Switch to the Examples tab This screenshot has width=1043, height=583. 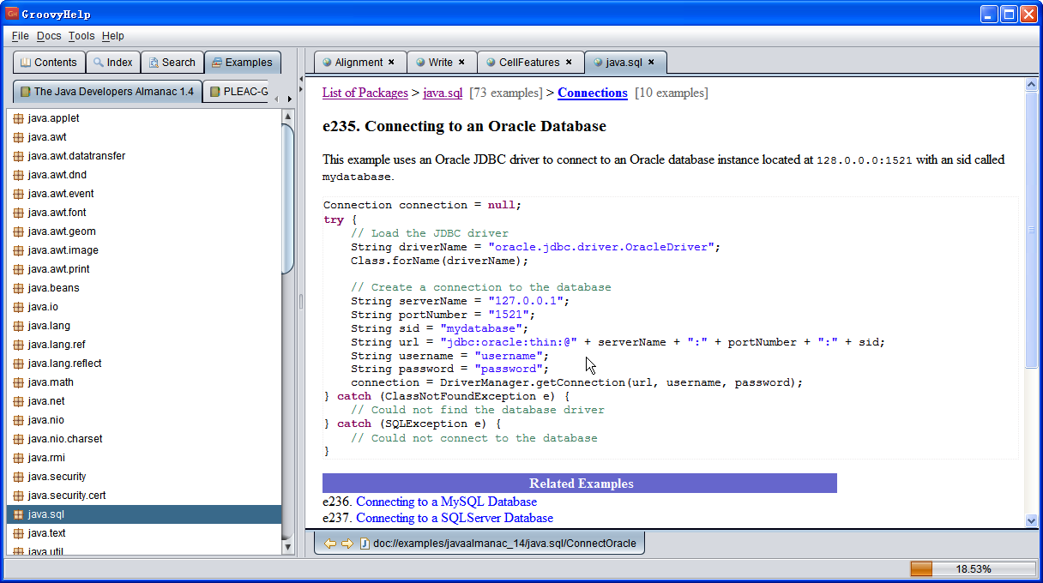243,63
